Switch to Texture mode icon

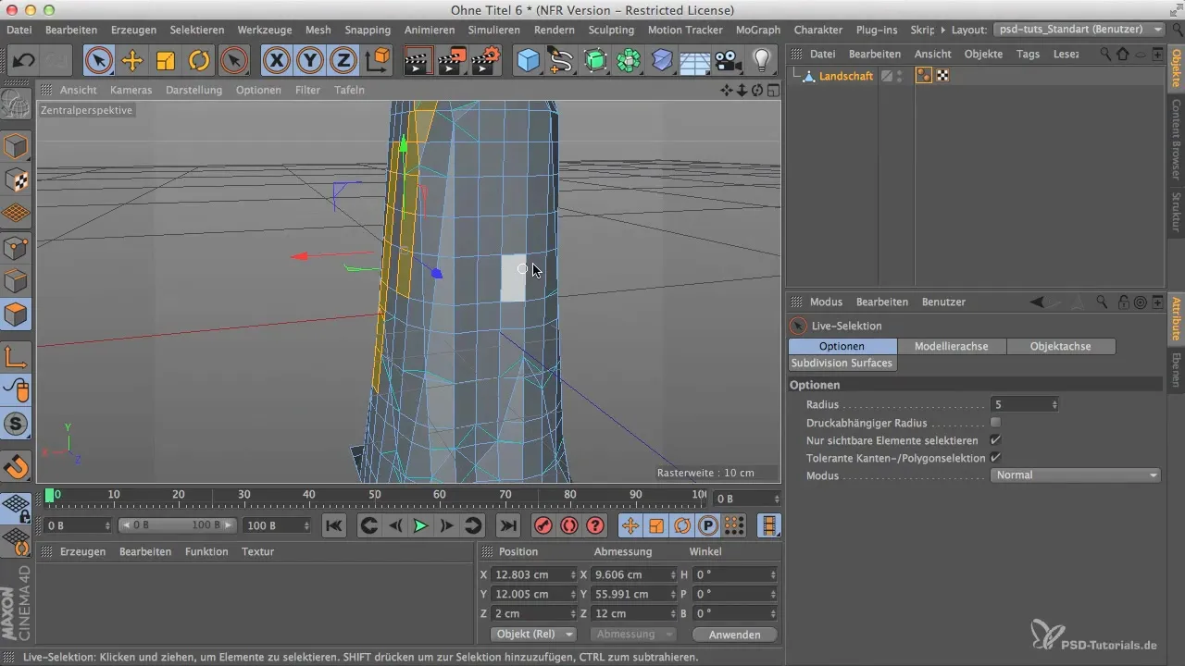tap(17, 179)
